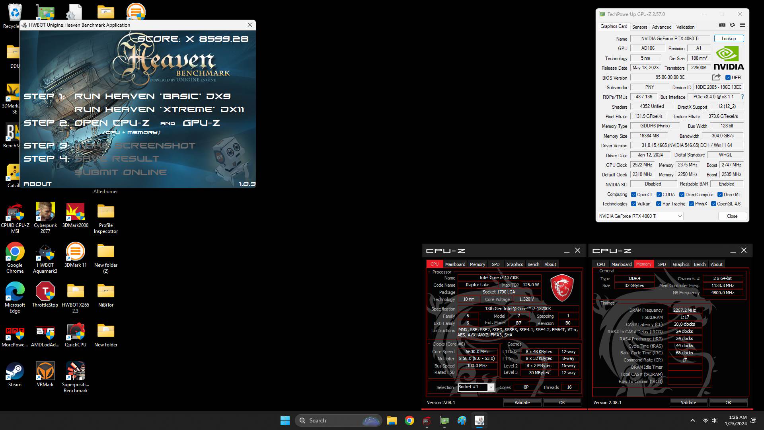The image size is (764, 430).
Task: Toggle PhysX checkbox in GPU-Z
Action: [x=691, y=204]
